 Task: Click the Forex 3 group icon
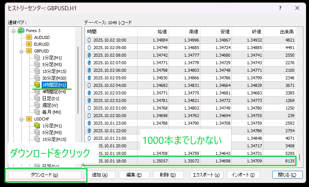[x=21, y=31]
